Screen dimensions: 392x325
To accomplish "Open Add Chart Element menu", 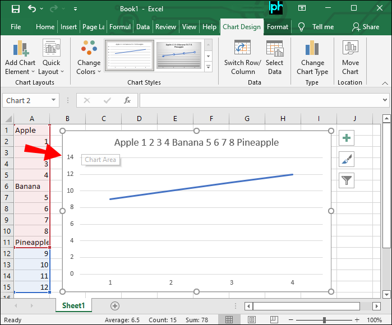I will (x=20, y=58).
